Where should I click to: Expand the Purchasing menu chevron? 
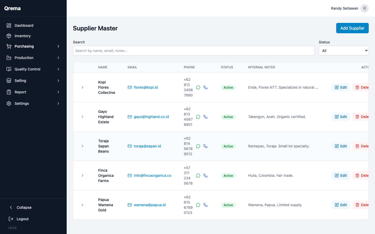[58, 46]
